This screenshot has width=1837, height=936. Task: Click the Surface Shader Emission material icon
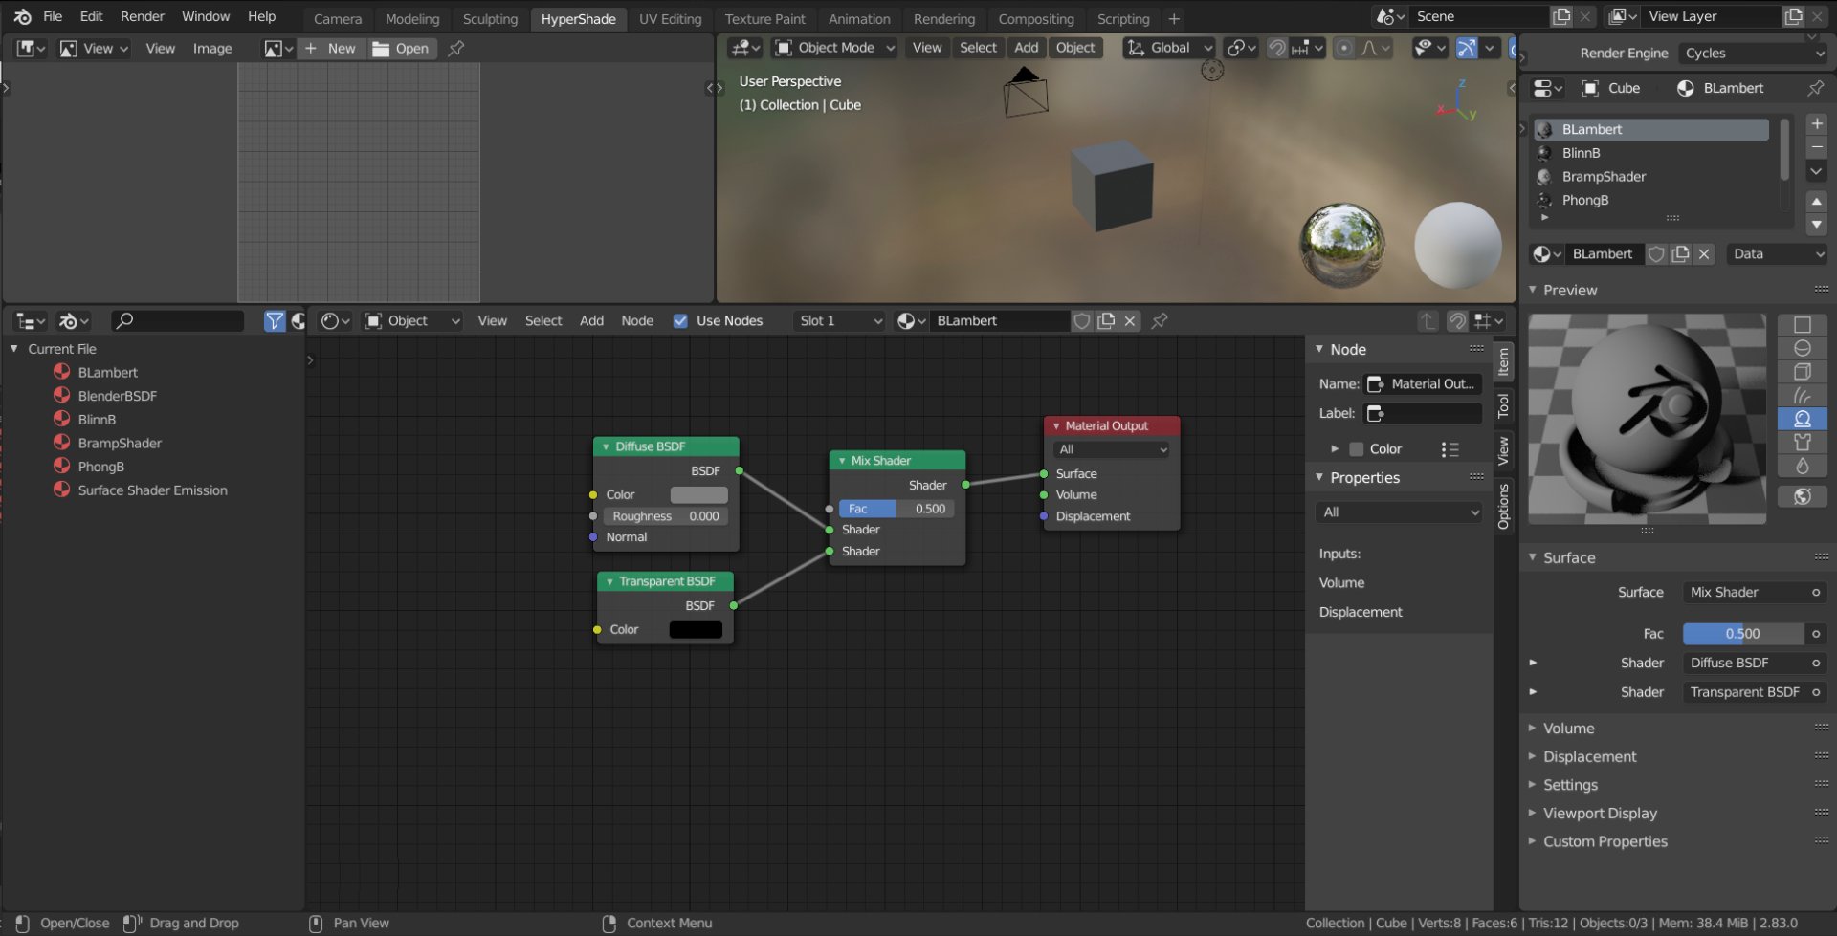(62, 490)
